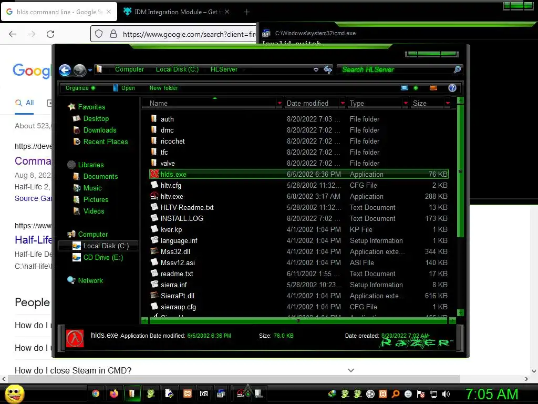Click the Explorer vertical scrollbar thumb

pos(460,171)
